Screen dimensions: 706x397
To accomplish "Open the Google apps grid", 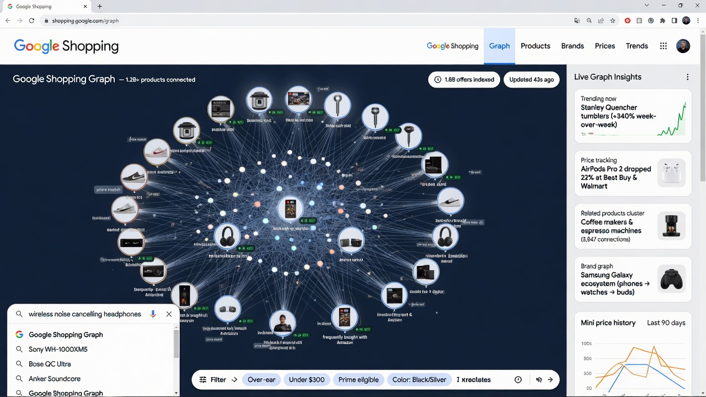I will click(x=663, y=46).
